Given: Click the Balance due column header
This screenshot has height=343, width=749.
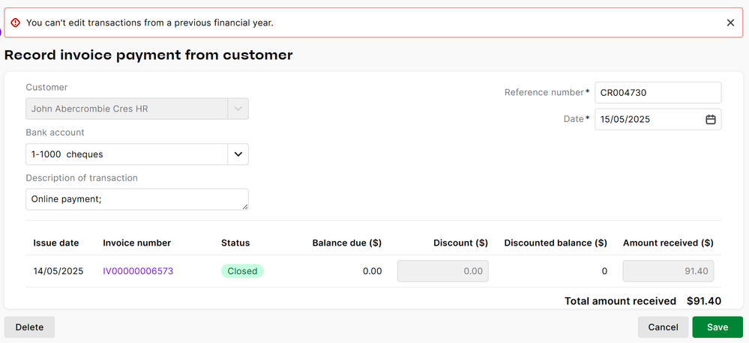Looking at the screenshot, I should point(346,243).
